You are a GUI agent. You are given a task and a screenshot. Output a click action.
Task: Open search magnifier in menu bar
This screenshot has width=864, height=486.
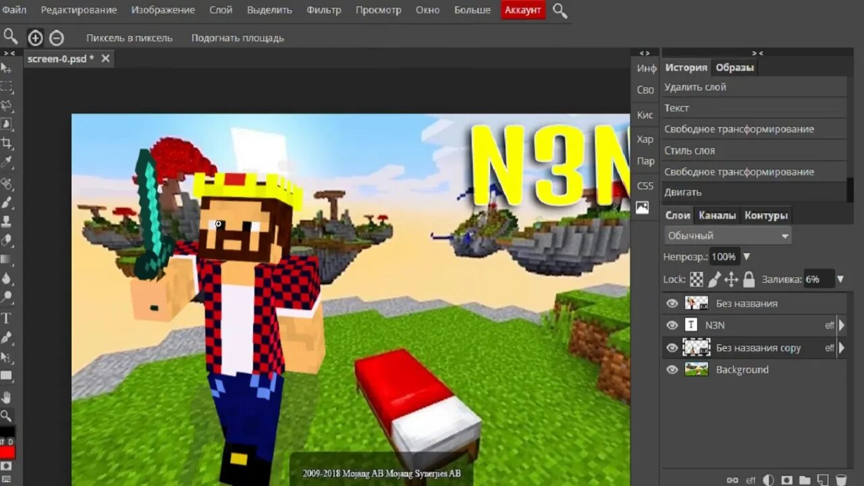coord(560,10)
